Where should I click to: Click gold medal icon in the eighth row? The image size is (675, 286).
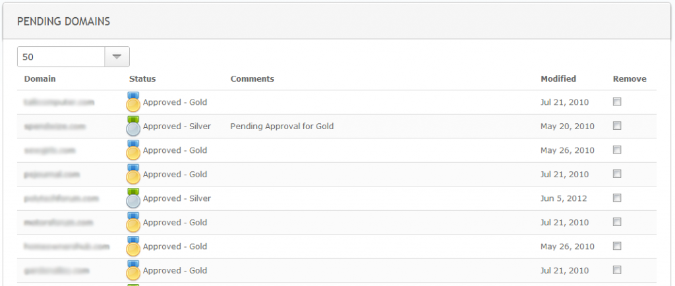tap(134, 270)
